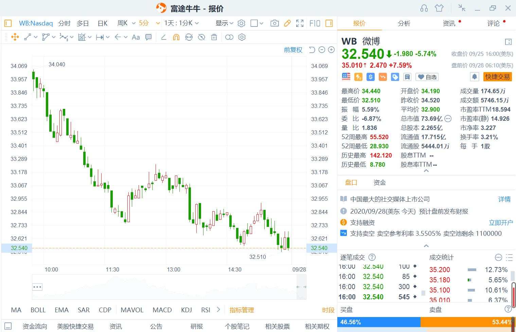Click 快捷交易 quick trade button
The width and height of the screenshot is (516, 332).
pos(498,77)
